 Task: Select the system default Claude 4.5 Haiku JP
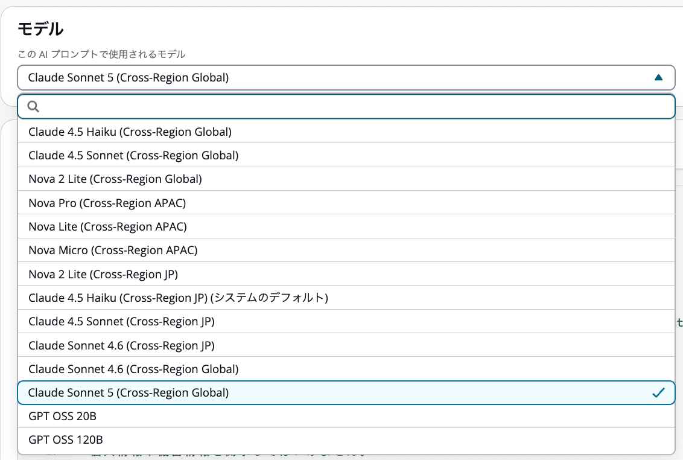(x=346, y=298)
